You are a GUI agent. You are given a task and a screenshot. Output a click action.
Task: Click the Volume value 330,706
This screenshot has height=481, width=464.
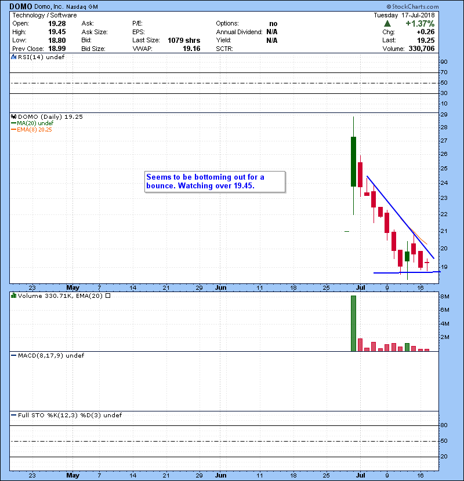click(x=422, y=49)
